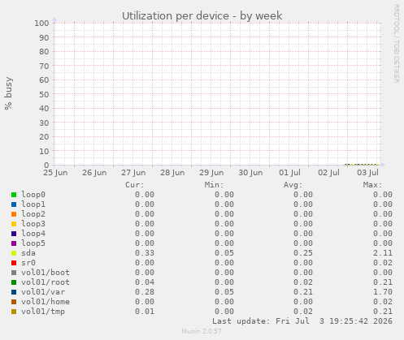Select the sr0 legend label
Screen dimensions: 404x340
tap(28, 263)
